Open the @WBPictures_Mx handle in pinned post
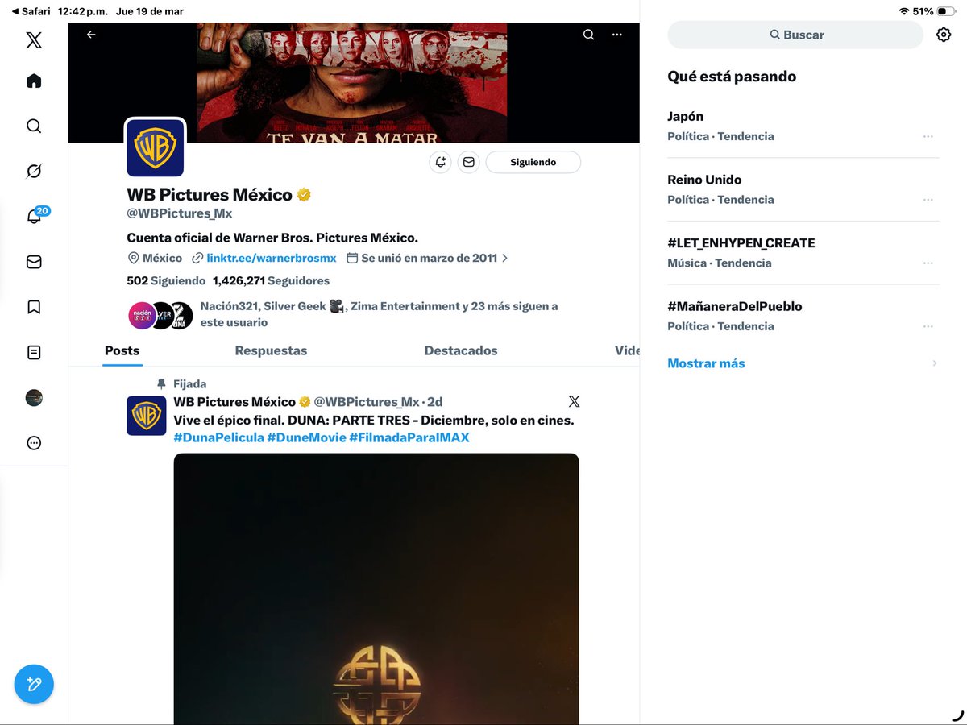This screenshot has height=725, width=967. (367, 402)
